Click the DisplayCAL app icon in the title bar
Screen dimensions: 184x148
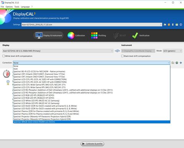(2, 3)
